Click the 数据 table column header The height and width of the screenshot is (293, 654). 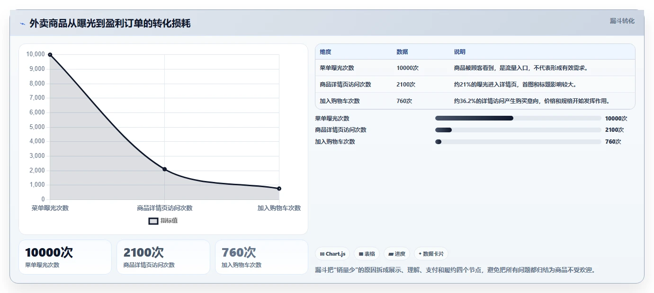coord(402,52)
